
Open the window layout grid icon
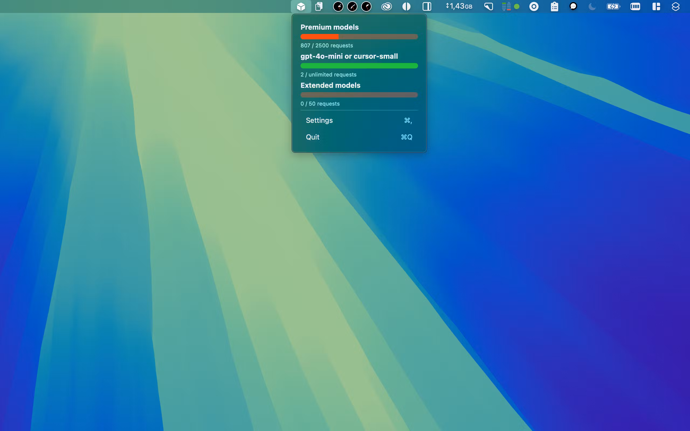coord(656,6)
